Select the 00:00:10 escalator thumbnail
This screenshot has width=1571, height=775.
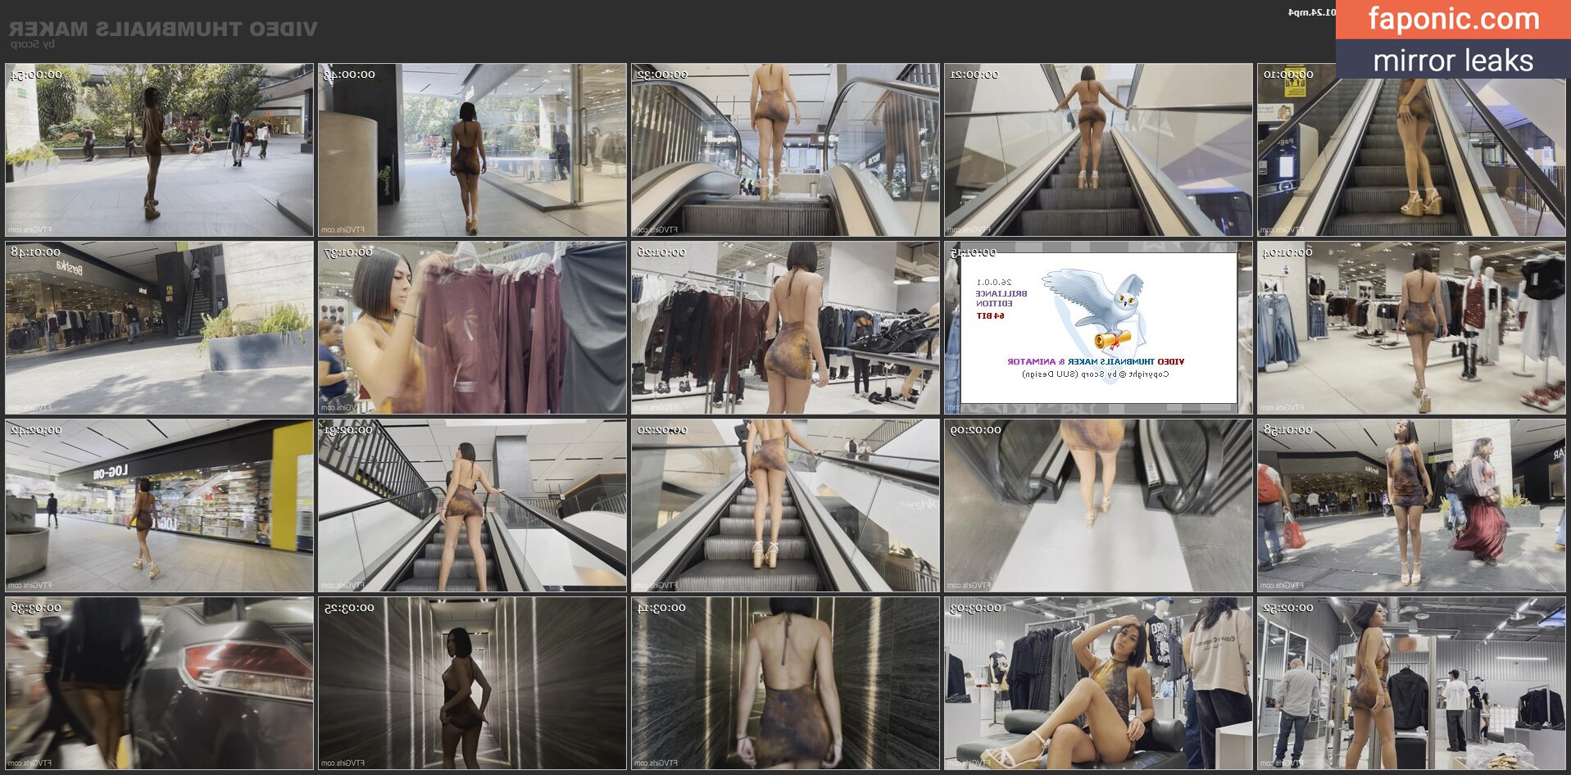click(x=1410, y=150)
